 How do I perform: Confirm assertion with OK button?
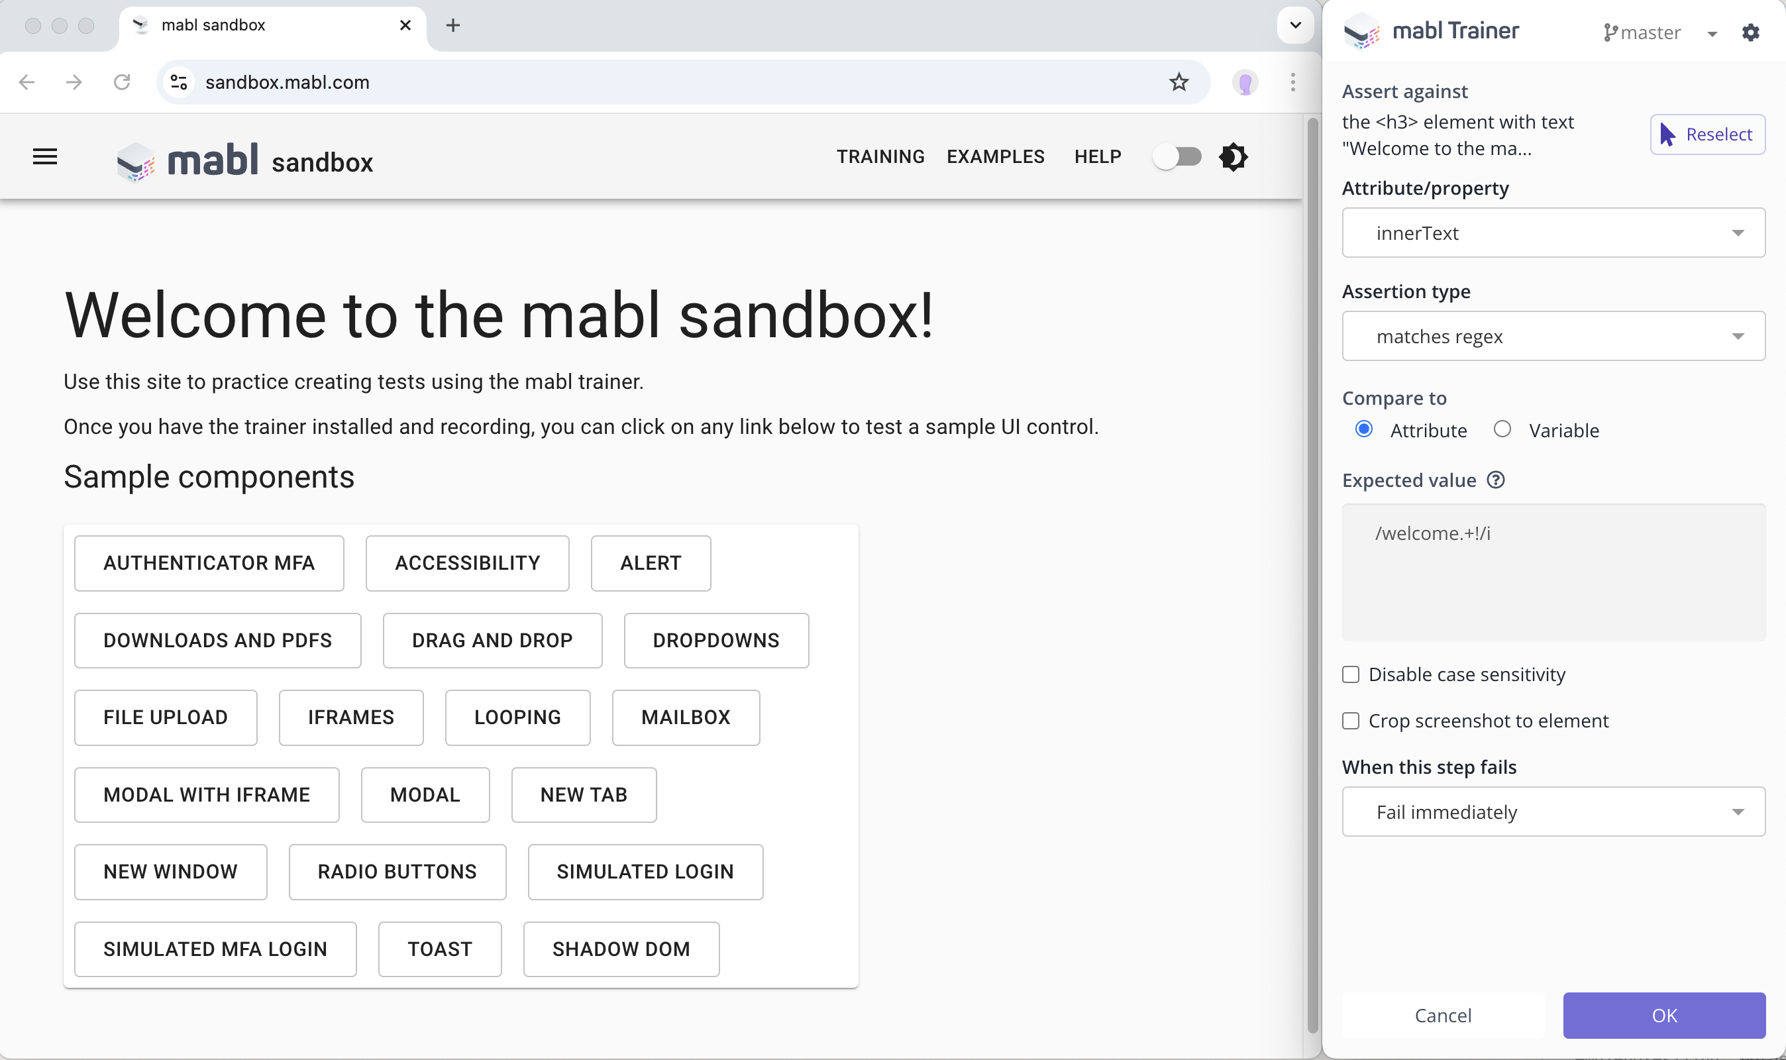click(1664, 1015)
